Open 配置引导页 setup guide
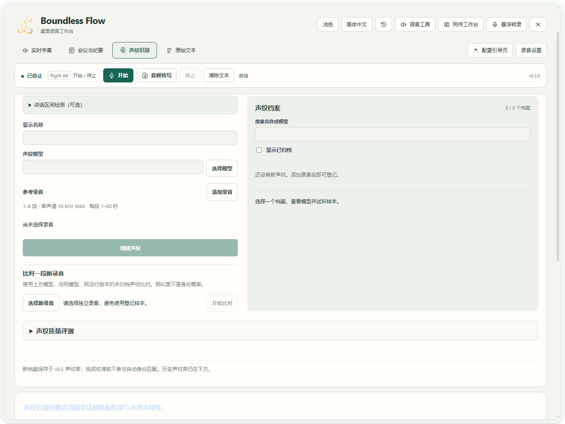The width and height of the screenshot is (565, 424). point(490,50)
